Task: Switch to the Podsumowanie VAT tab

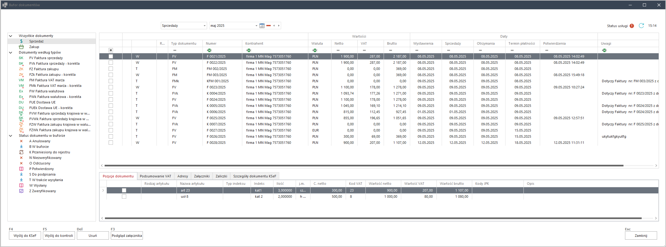Action: click(x=155, y=176)
